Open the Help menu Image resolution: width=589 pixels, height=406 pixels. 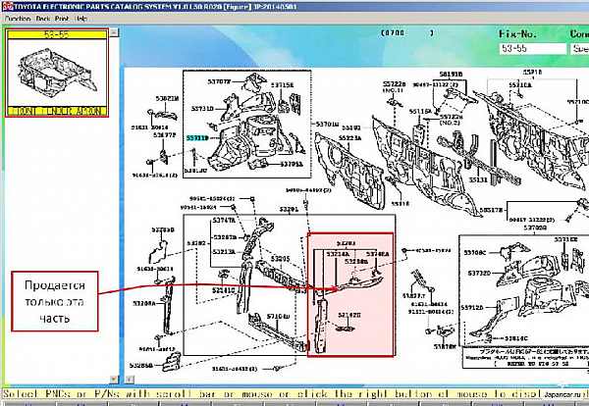(81, 19)
